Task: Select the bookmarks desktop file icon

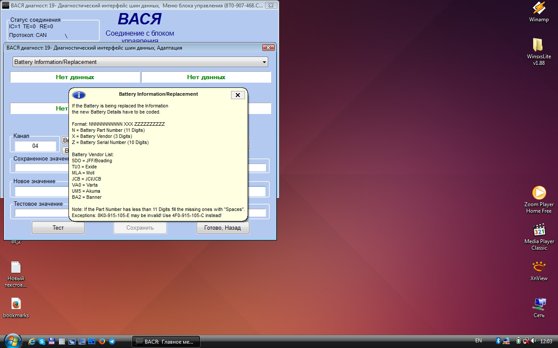Action: coord(16,308)
